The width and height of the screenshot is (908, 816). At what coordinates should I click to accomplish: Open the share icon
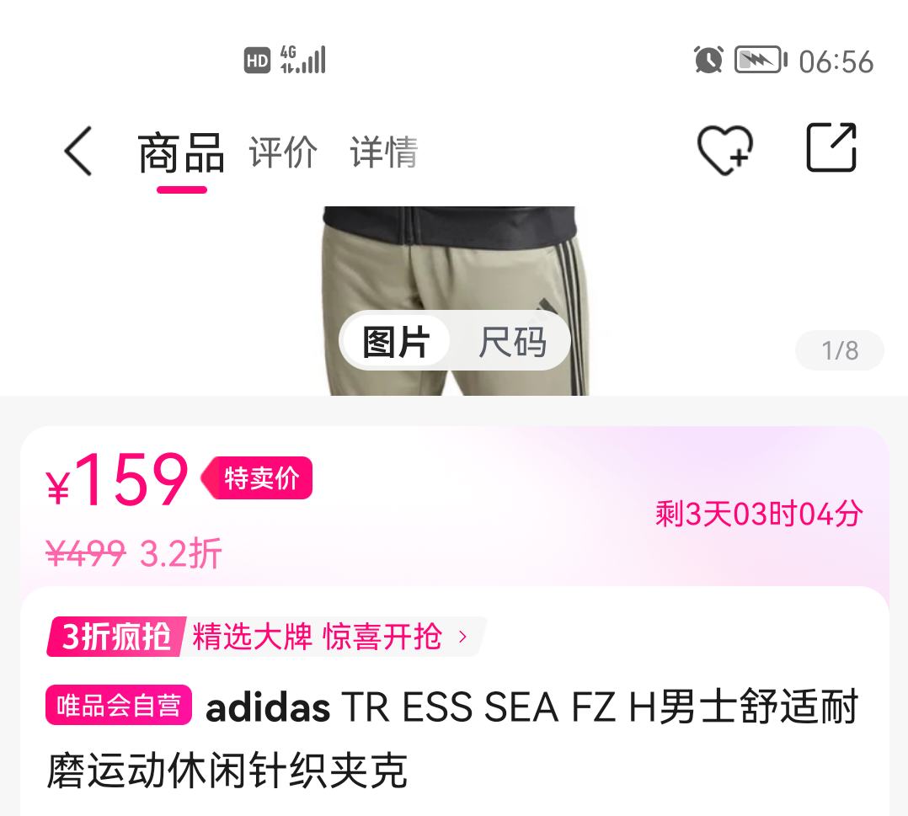831,147
